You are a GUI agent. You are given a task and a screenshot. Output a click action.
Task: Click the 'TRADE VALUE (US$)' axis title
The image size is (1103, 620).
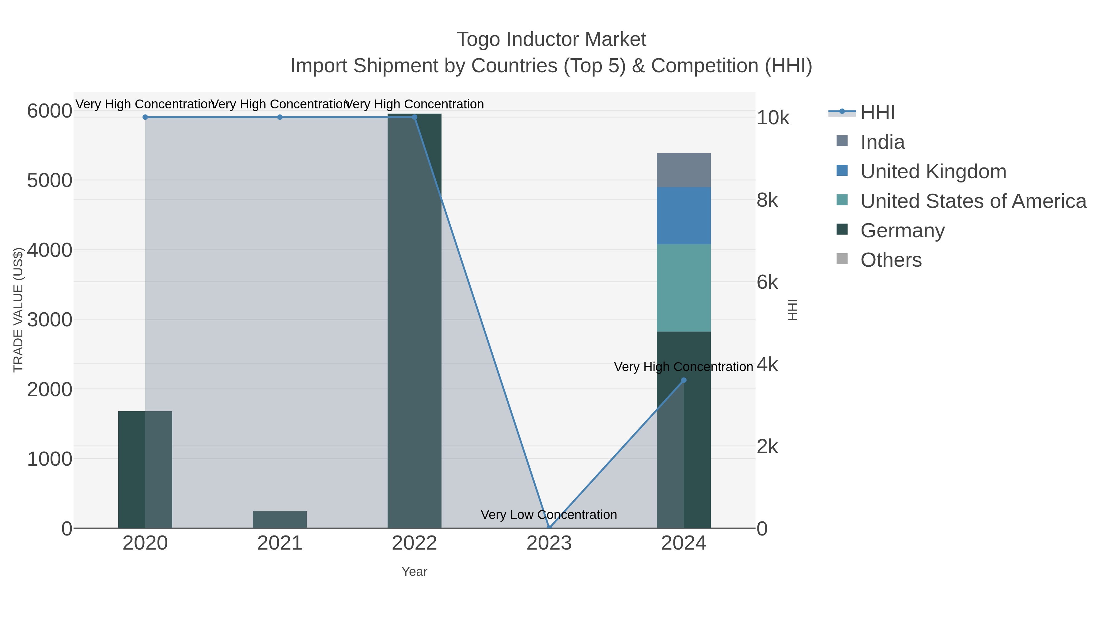pos(18,310)
